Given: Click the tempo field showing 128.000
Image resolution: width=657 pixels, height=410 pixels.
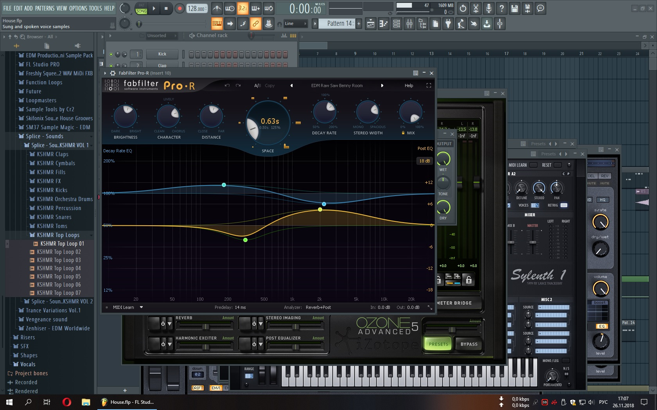Looking at the screenshot, I should coord(197,9).
